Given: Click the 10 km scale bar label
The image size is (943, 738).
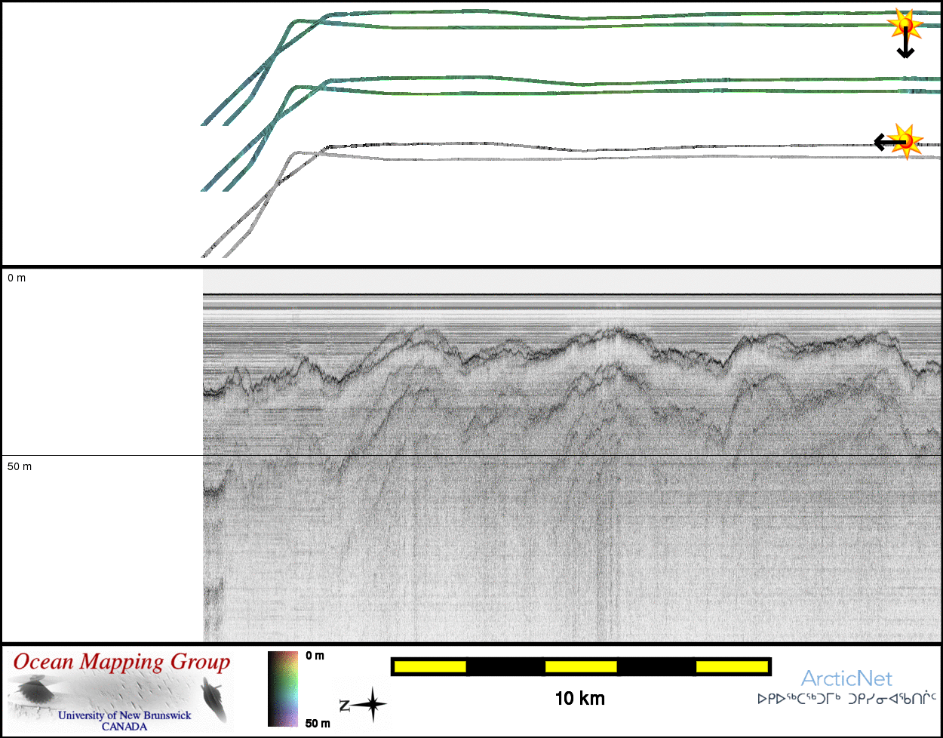Looking at the screenshot, I should tap(579, 699).
